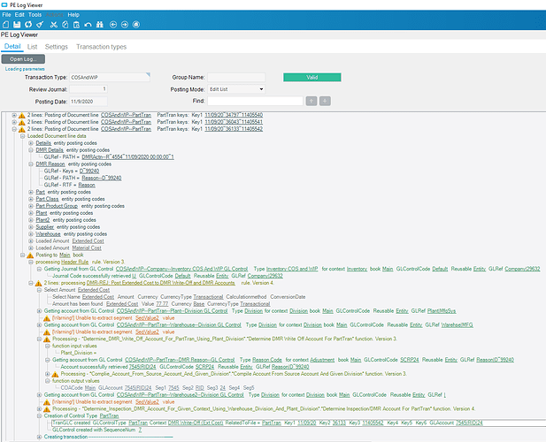Click warning icon beside Compile_Account function line
This screenshot has height=442, width=546.
tap(56, 374)
